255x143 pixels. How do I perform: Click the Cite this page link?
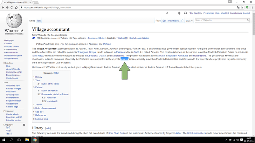tap(12, 107)
